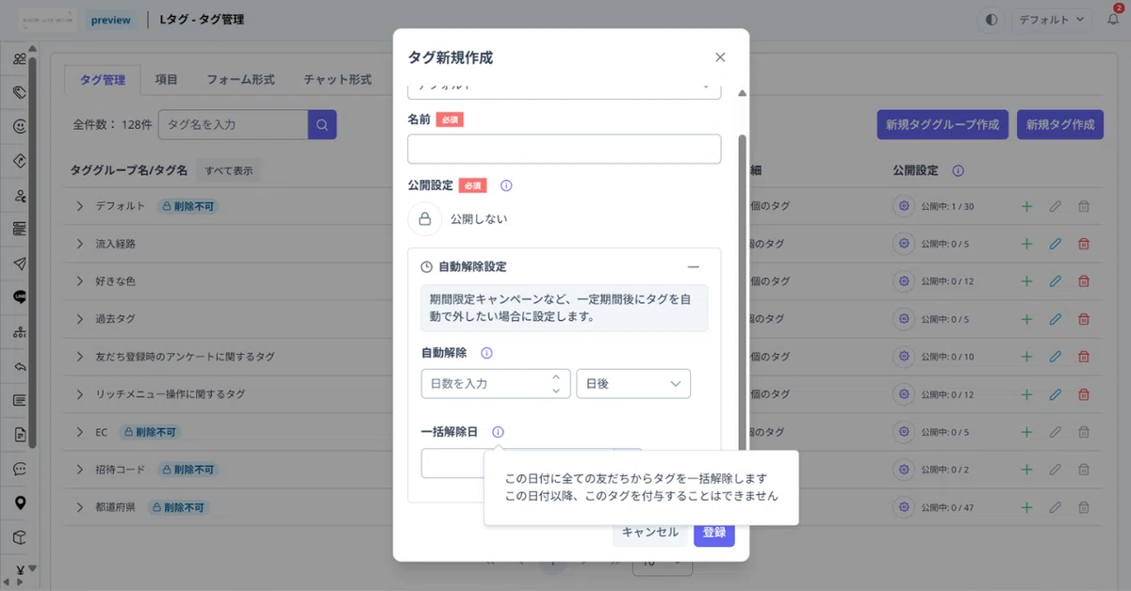This screenshot has height=591, width=1131.
Task: Add tag with plus in 都道府県 row
Action: [1026, 507]
